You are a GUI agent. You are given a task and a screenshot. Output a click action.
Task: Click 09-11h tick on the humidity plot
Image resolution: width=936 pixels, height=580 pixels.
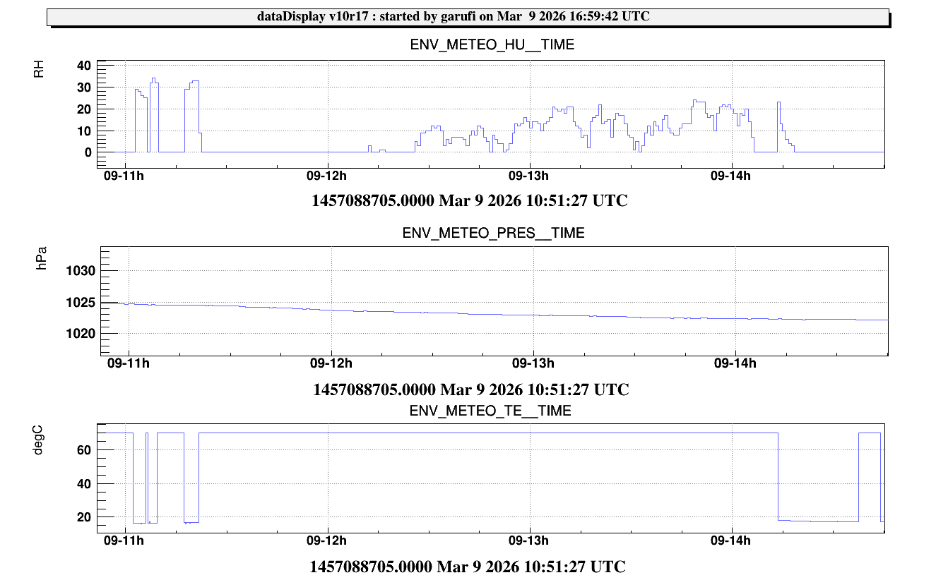coord(124,175)
